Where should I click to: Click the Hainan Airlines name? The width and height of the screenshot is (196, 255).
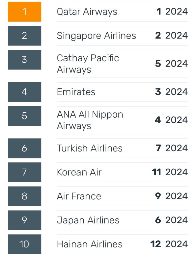(x=90, y=244)
